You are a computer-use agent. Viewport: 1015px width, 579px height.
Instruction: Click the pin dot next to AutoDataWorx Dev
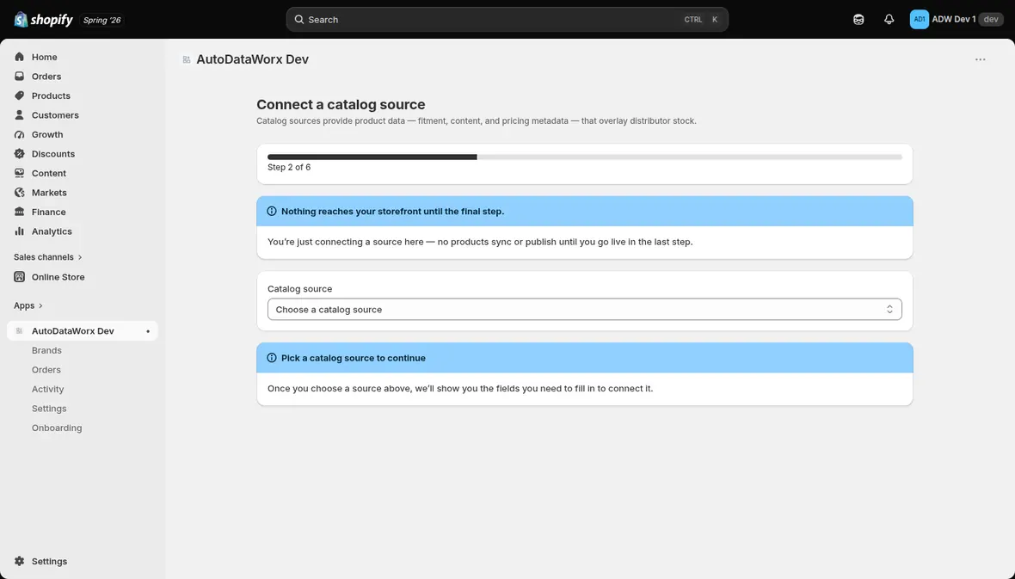coord(148,331)
